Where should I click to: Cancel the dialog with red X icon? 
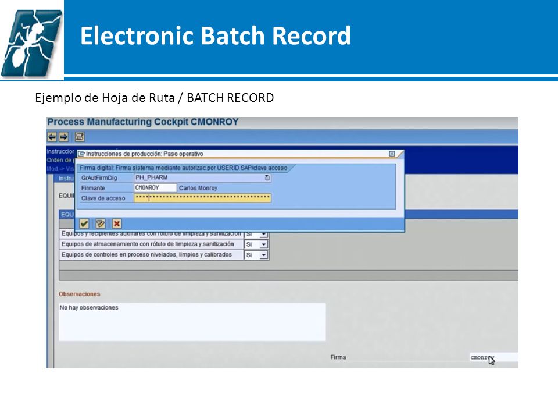(117, 223)
